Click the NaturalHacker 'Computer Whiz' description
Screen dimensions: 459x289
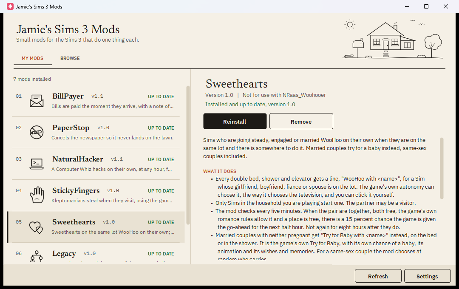(111, 169)
